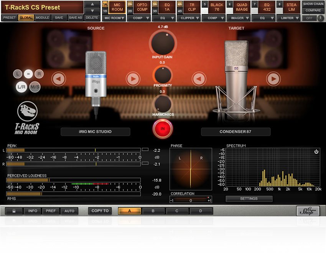Switch to the MODULE tab
Image resolution: width=326 pixels, height=268 pixels.
click(x=43, y=18)
